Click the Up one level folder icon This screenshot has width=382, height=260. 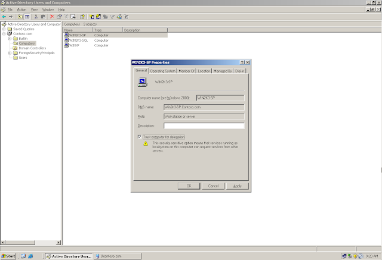click(x=20, y=17)
